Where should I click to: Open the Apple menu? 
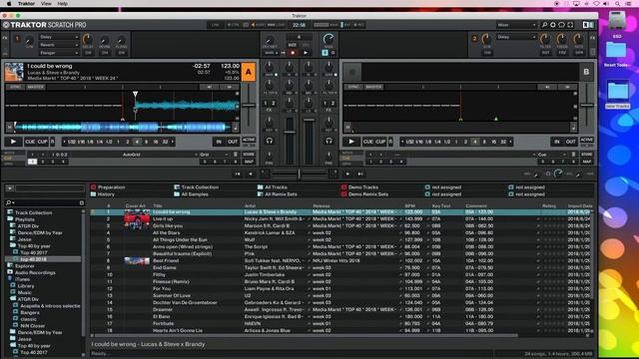point(9,4)
